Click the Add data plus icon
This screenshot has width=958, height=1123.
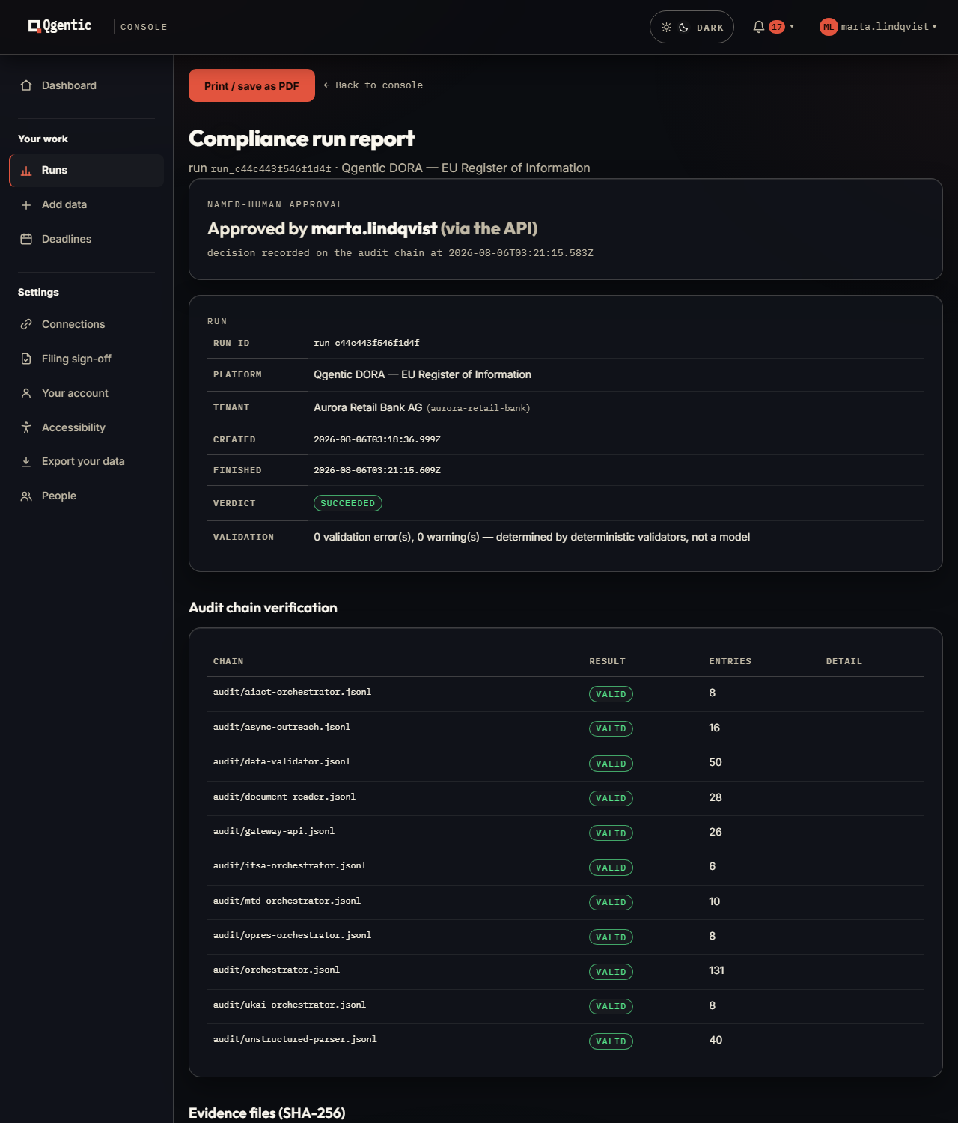click(26, 205)
